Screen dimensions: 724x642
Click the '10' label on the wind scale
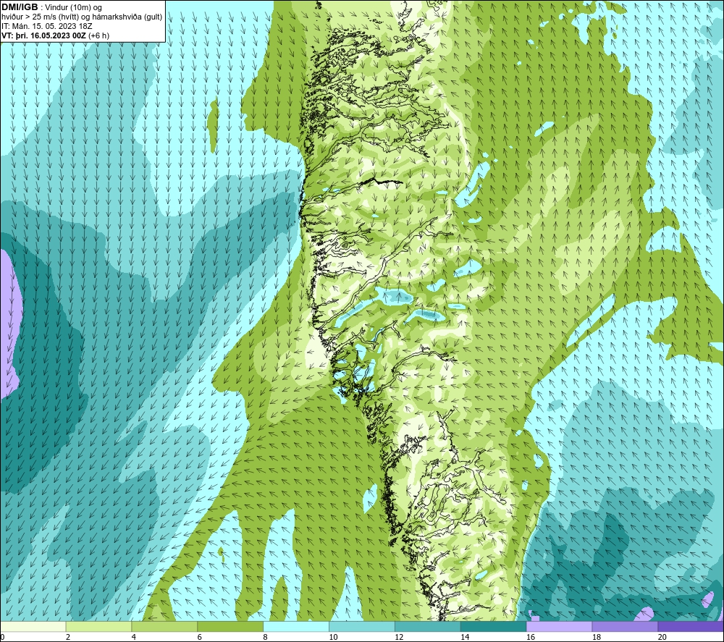333,637
